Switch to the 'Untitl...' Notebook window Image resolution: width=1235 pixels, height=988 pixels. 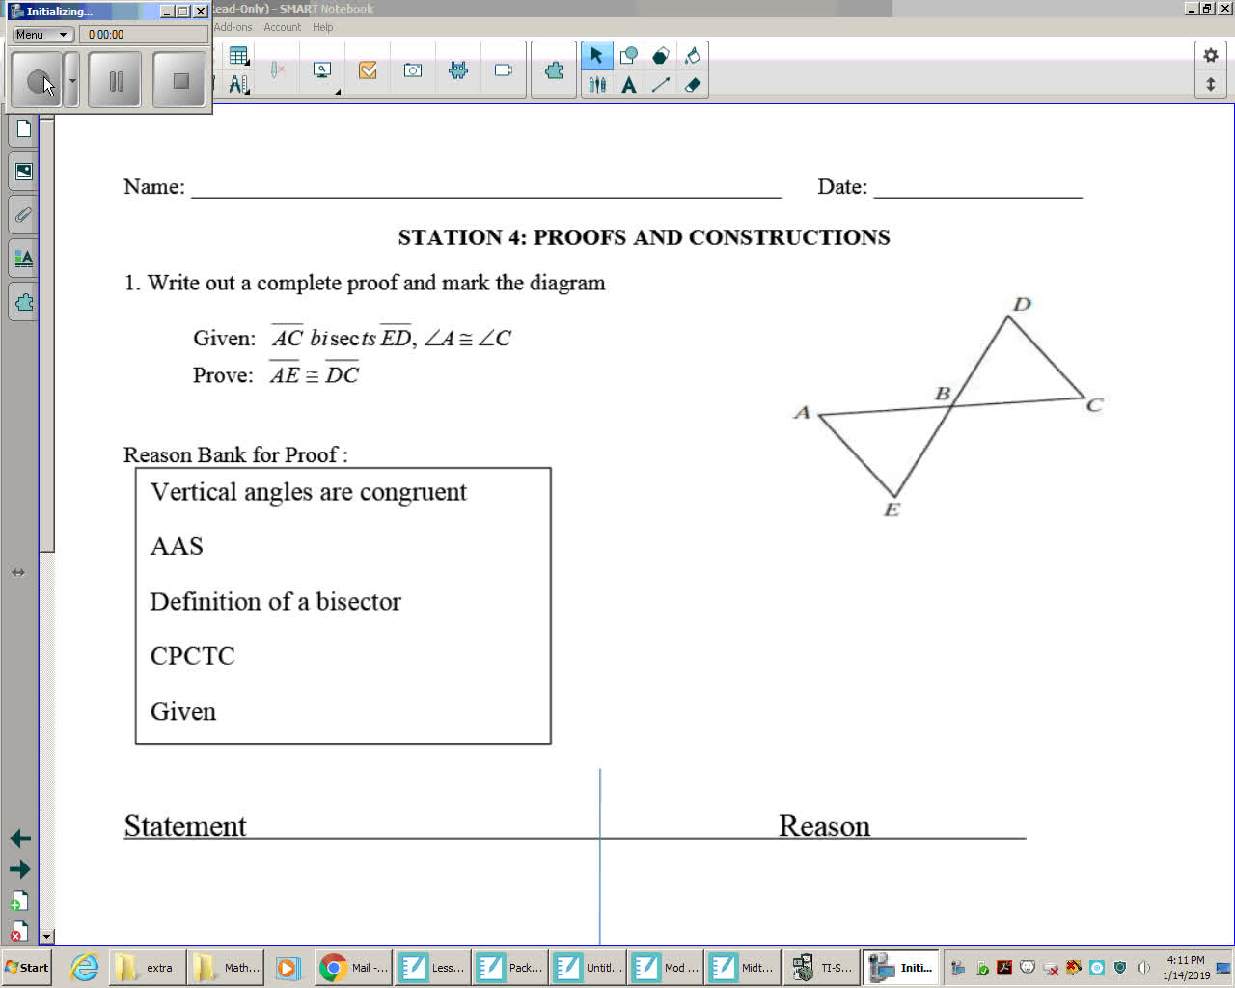pyautogui.click(x=588, y=967)
